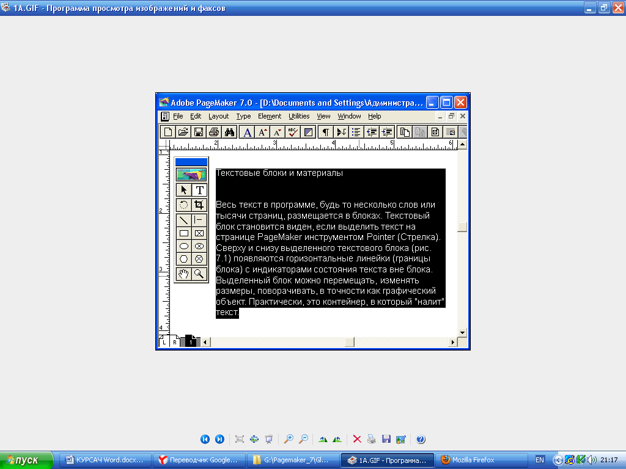Screen dimensions: 626x469
Task: Switch to КУРСАЧ Word.docx taskbar item
Action: [105, 460]
